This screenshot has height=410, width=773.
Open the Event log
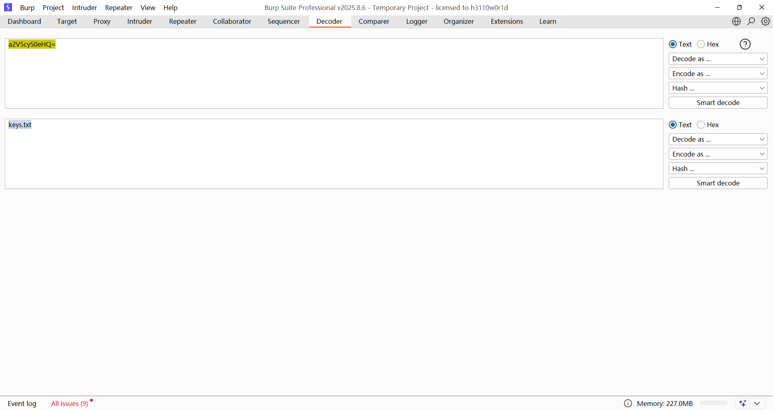coord(22,404)
